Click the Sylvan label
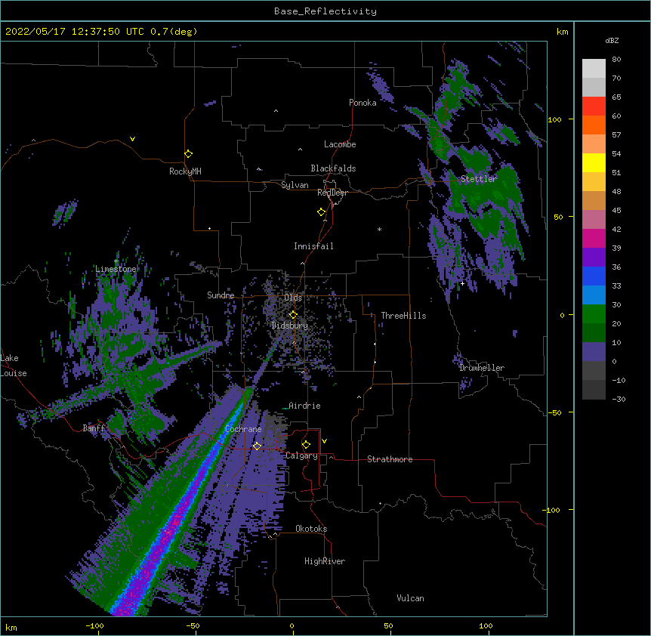Image resolution: width=651 pixels, height=636 pixels. 295,185
